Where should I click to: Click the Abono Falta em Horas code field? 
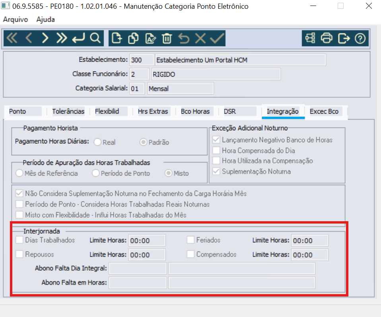(138, 283)
